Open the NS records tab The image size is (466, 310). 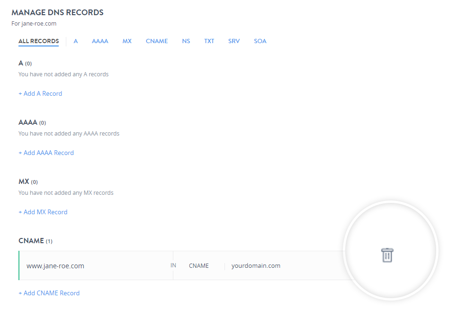click(x=186, y=41)
